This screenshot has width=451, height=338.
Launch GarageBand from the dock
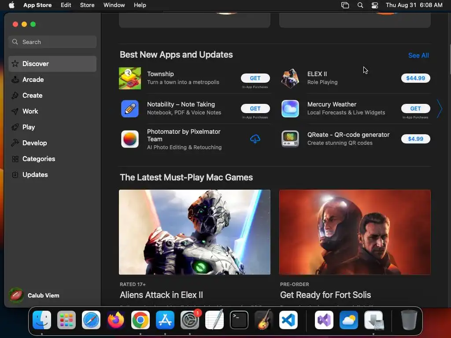tap(264, 320)
